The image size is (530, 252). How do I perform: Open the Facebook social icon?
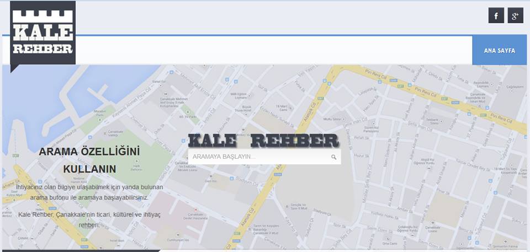(x=496, y=15)
